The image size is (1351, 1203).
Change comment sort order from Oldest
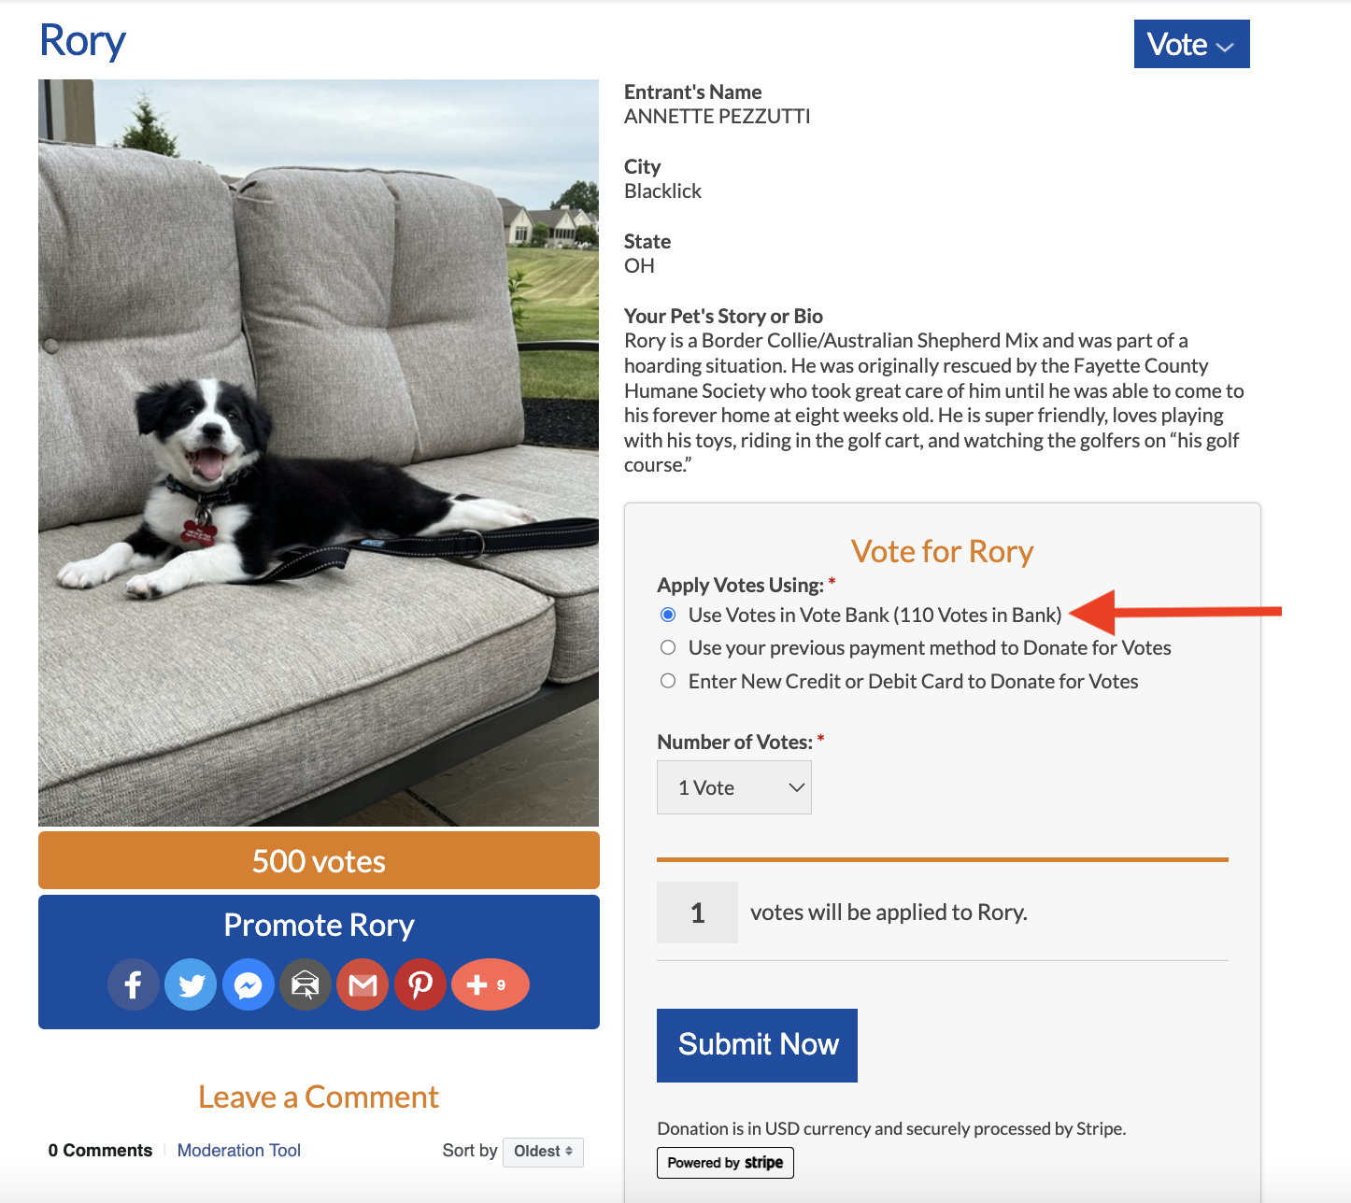543,1152
